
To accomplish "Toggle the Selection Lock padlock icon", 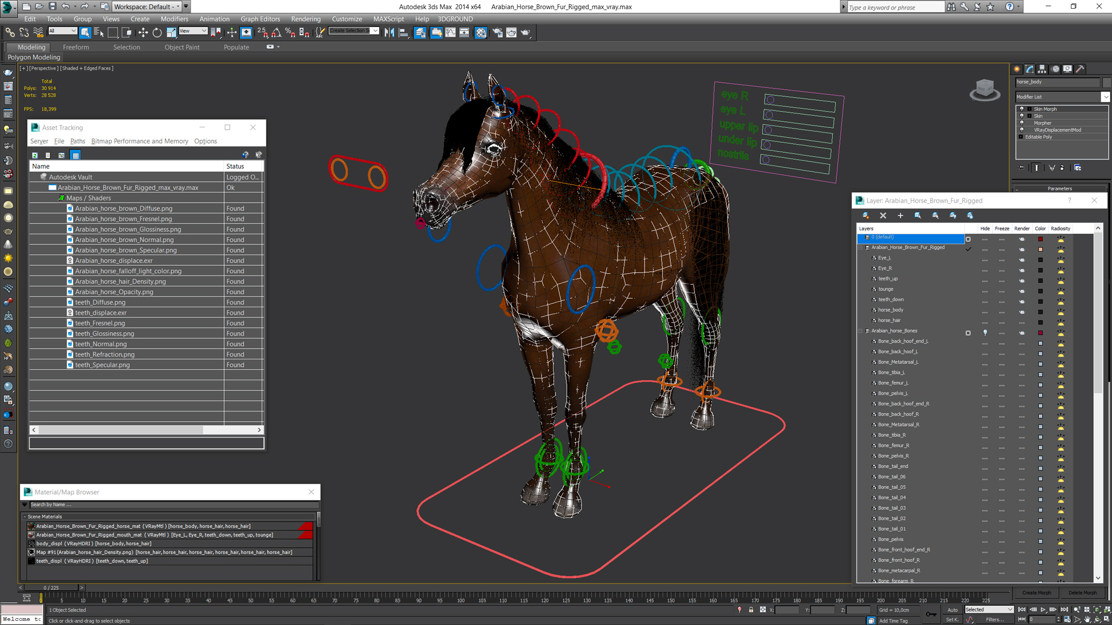I will tap(751, 609).
